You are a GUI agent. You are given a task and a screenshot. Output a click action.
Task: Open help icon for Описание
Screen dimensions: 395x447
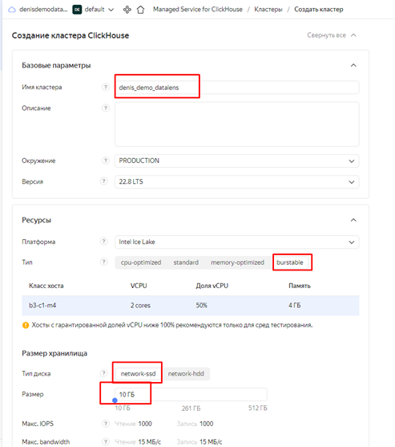coord(106,108)
